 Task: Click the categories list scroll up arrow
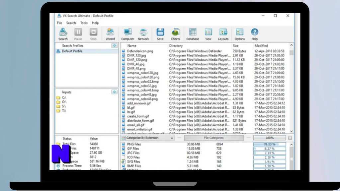(x=292, y=145)
